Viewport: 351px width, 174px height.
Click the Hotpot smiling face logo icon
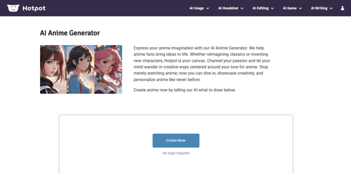pos(13,8)
